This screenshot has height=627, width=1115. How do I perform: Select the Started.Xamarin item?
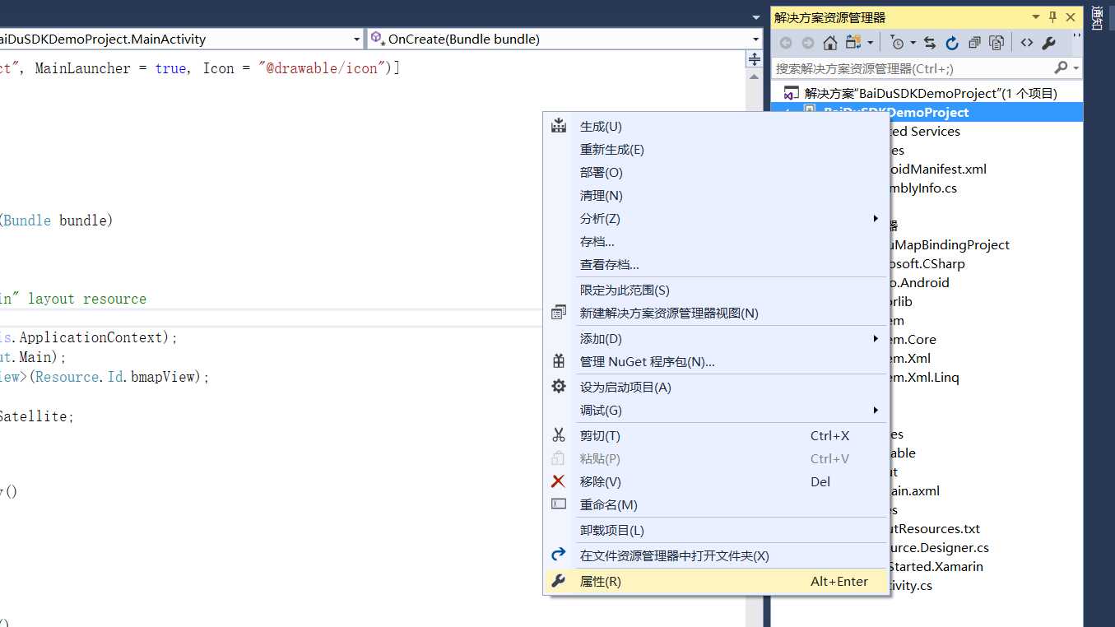tap(936, 566)
